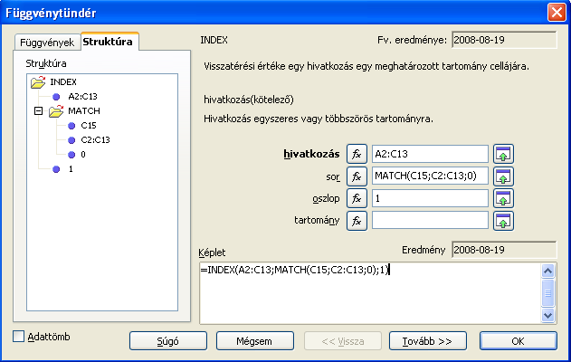Select the A2:C13 tree item

[x=82, y=97]
